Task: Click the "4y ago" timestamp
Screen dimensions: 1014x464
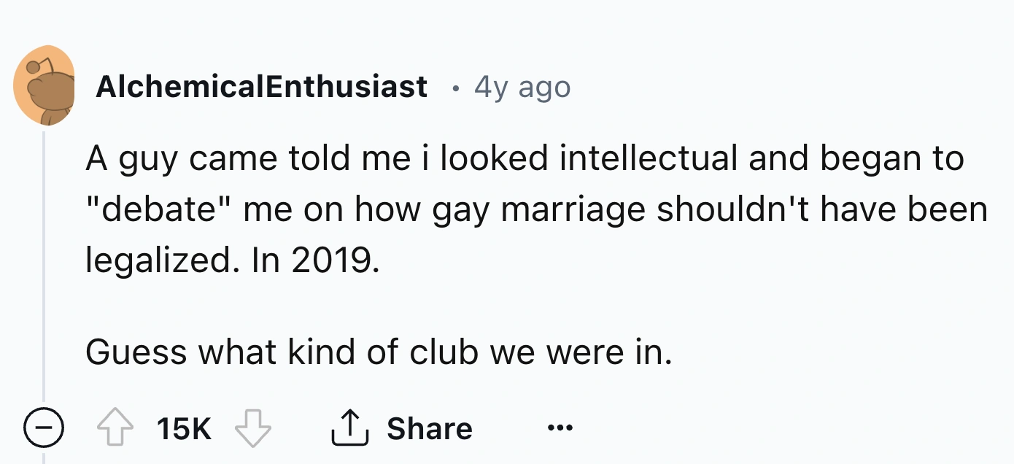Action: [x=522, y=88]
